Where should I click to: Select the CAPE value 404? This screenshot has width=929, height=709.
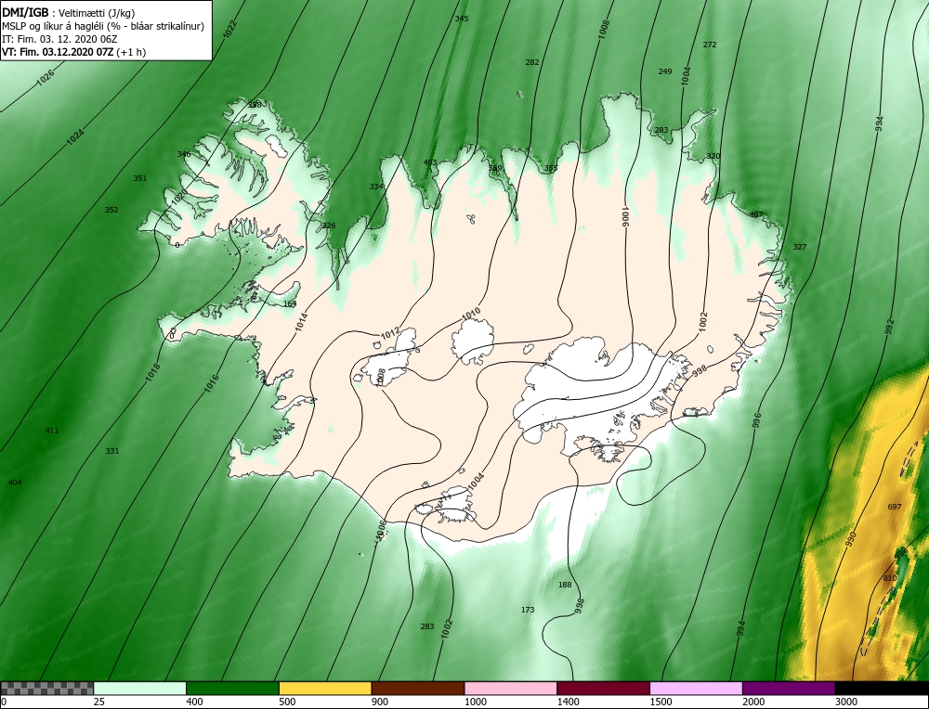15,483
